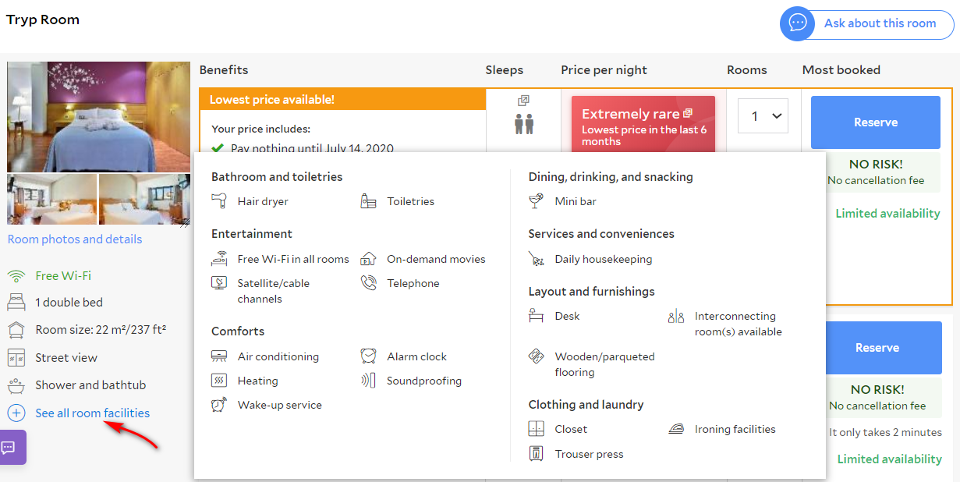Screen dimensions: 960x482
Task: Click the 1 double bed text
Action: (69, 303)
